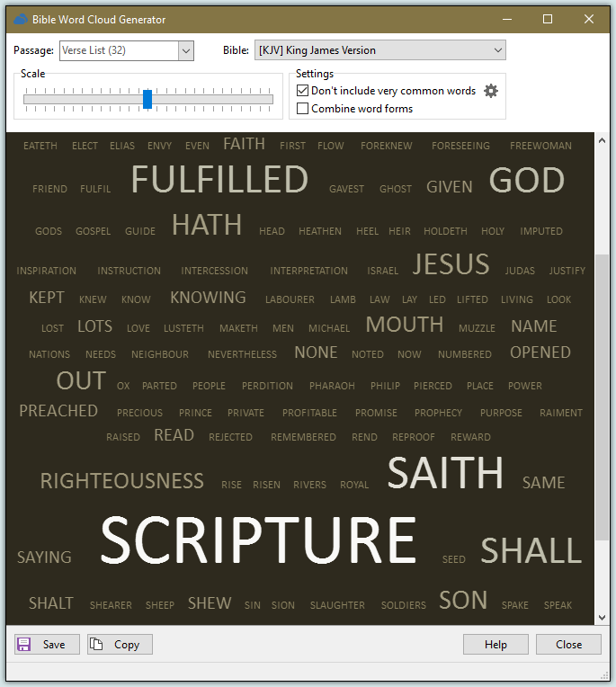This screenshot has width=616, height=687.
Task: Click the word KNOWING in the cloud
Action: [x=208, y=298]
